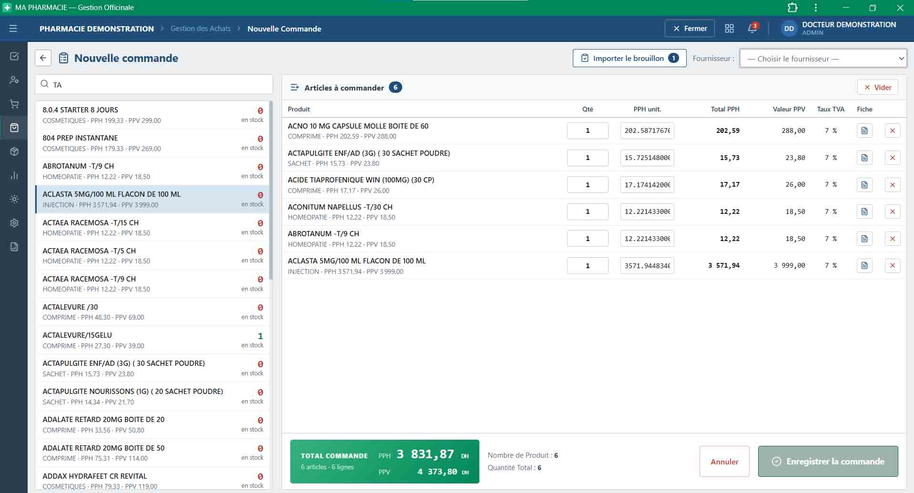
Task: Click the DD user avatar
Action: click(789, 29)
